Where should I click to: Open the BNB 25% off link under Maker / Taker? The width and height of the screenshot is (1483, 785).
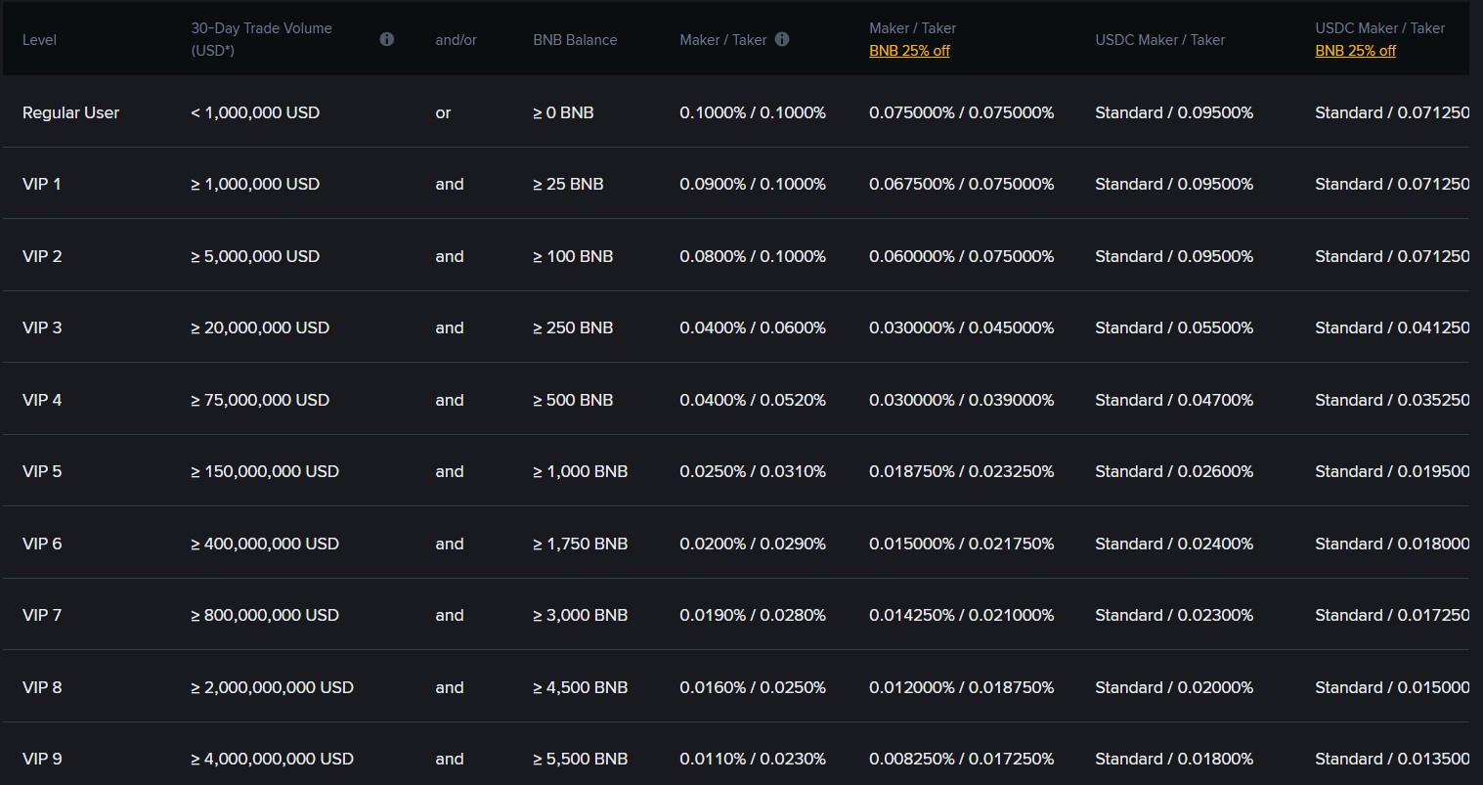(909, 51)
